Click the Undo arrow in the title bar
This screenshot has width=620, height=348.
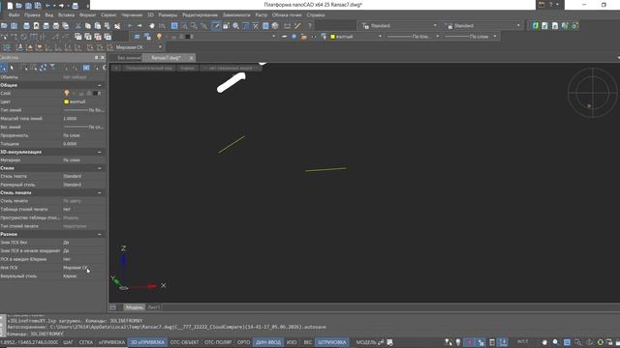47,6
